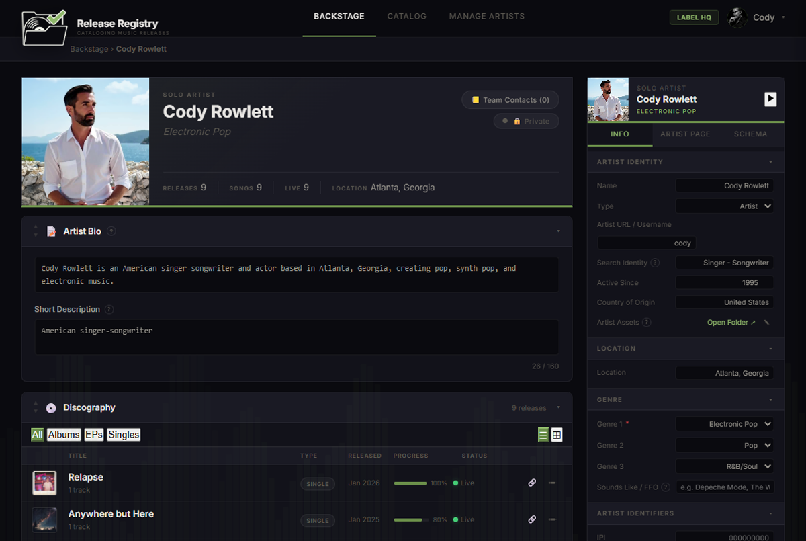Image resolution: width=806 pixels, height=541 pixels.
Task: Click the Relapse progress bar at 100%
Action: (x=410, y=482)
